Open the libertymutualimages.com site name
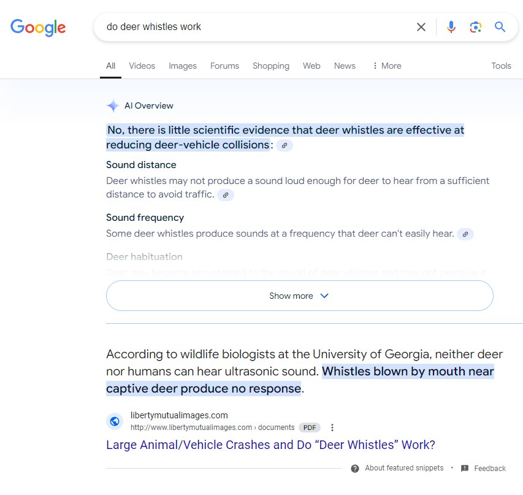 point(179,415)
